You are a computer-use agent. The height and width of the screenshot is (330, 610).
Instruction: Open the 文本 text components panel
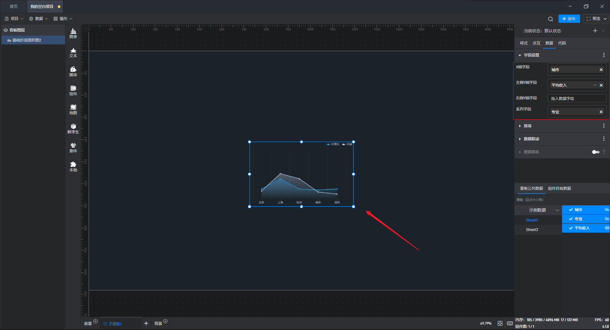point(73,52)
